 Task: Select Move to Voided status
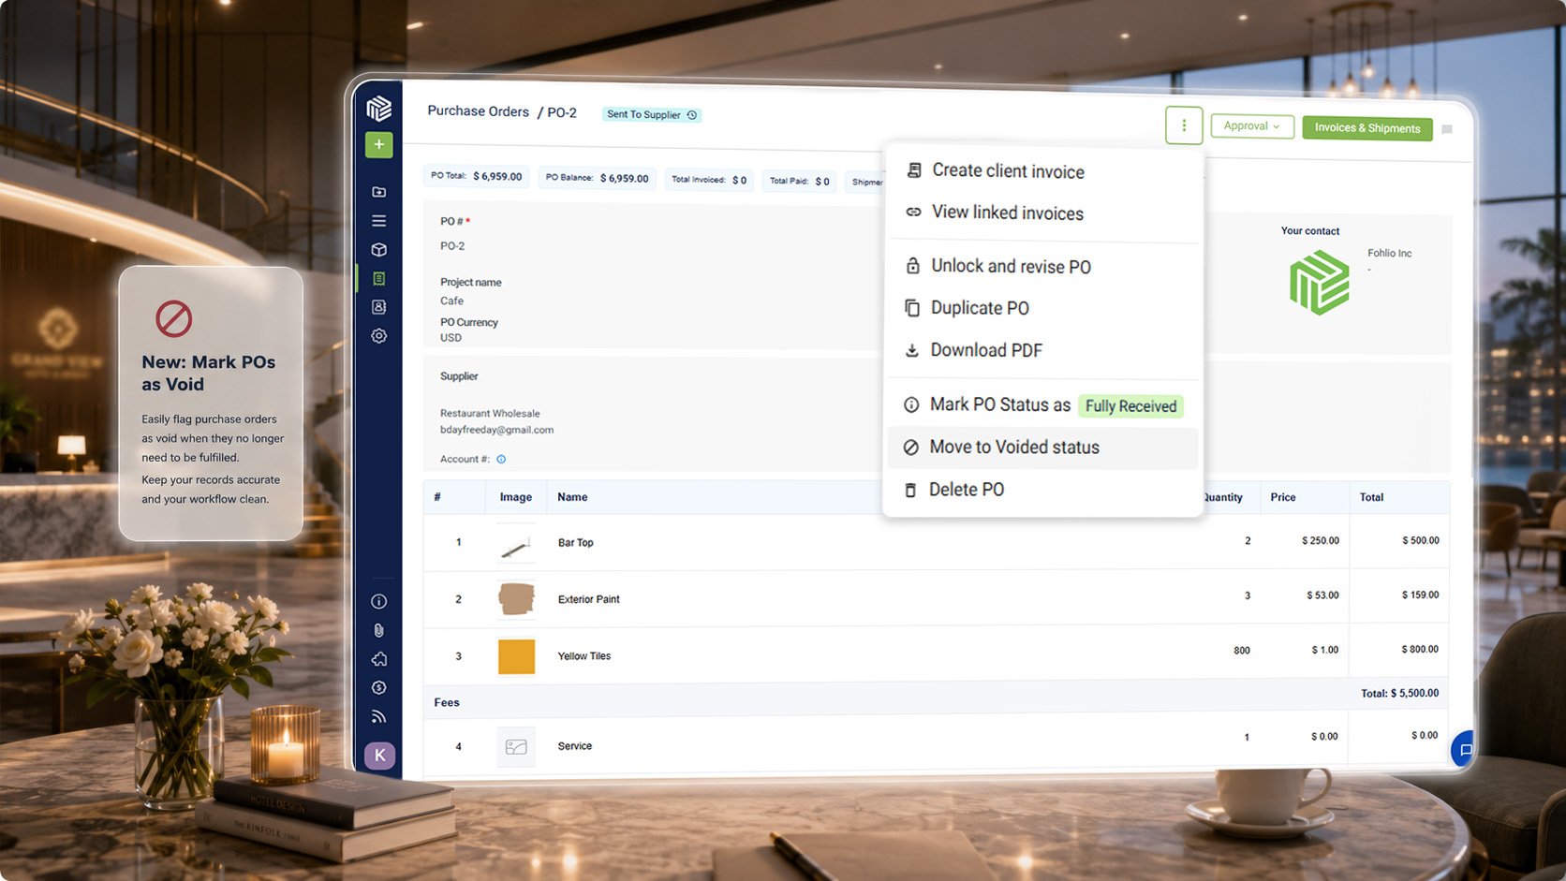(x=1042, y=448)
